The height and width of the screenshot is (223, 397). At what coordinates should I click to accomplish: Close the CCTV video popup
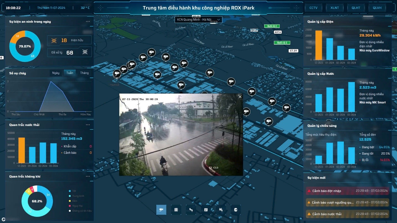pos(240,97)
